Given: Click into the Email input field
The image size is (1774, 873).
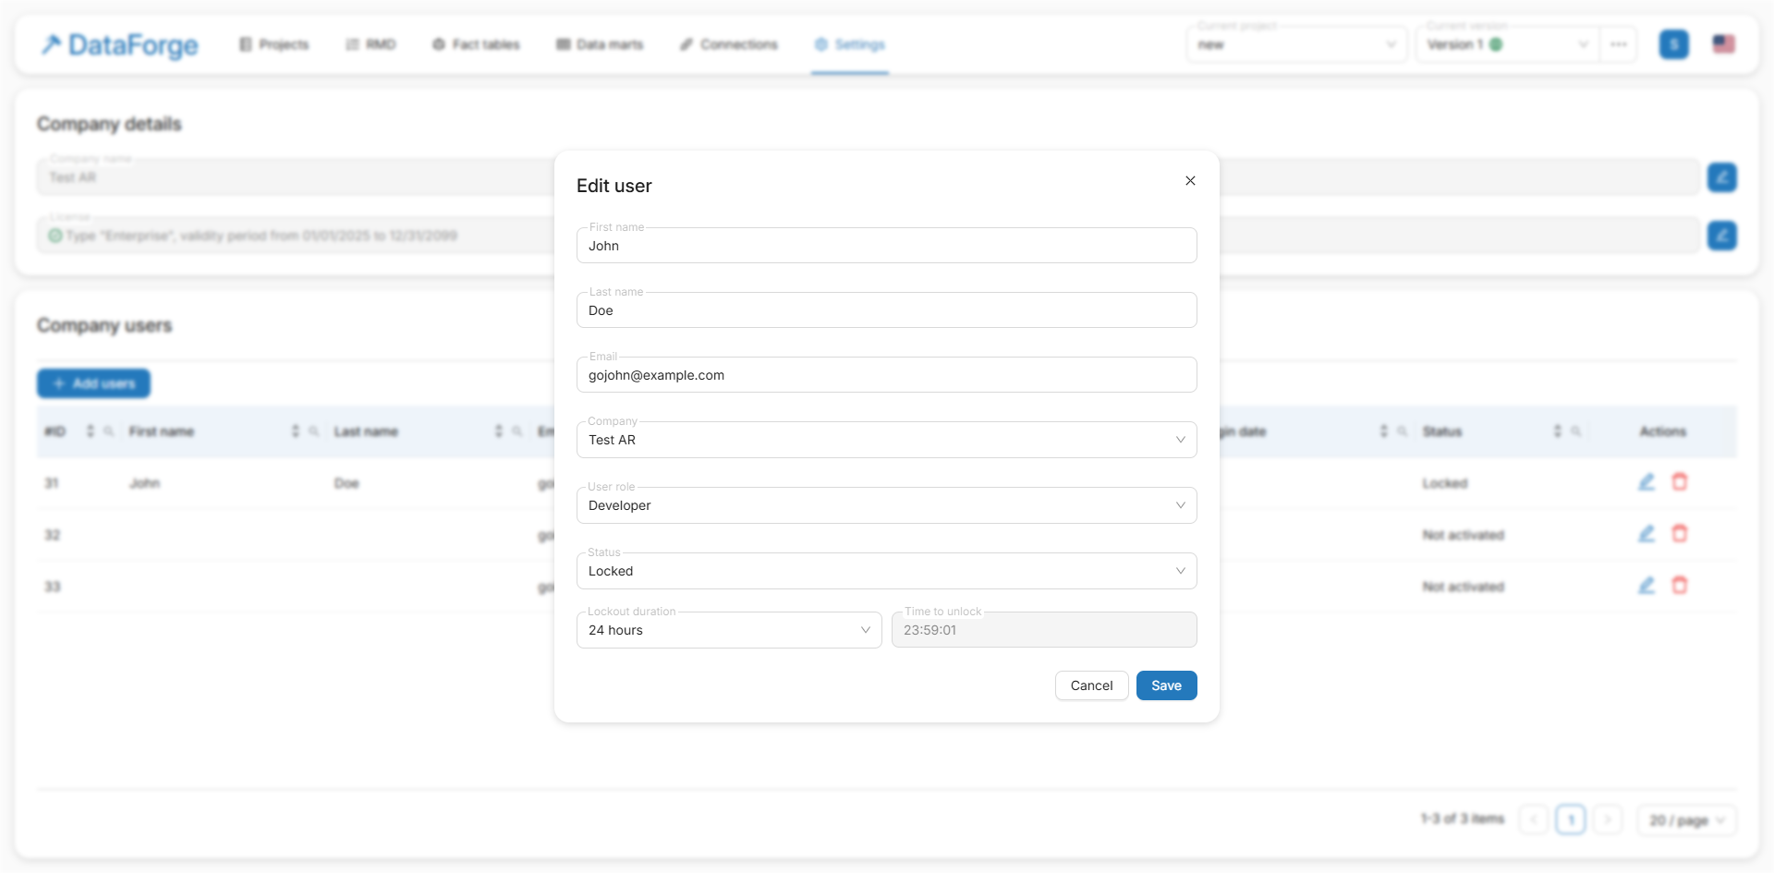Looking at the screenshot, I should tap(886, 375).
